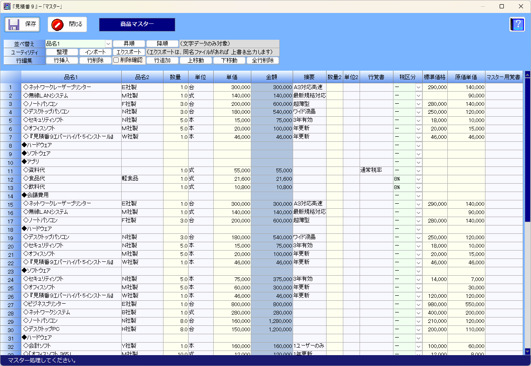Screen dimensions: 531x366
Task: Click scrollbar up arrow at top
Action: [527, 74]
